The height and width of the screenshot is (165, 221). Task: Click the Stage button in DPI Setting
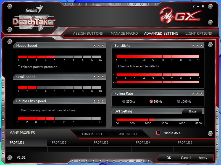pos(192,111)
